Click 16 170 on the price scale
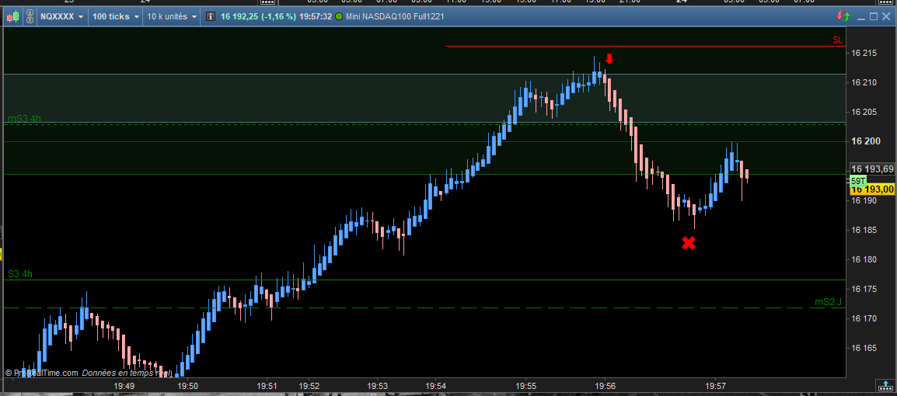 coord(864,318)
